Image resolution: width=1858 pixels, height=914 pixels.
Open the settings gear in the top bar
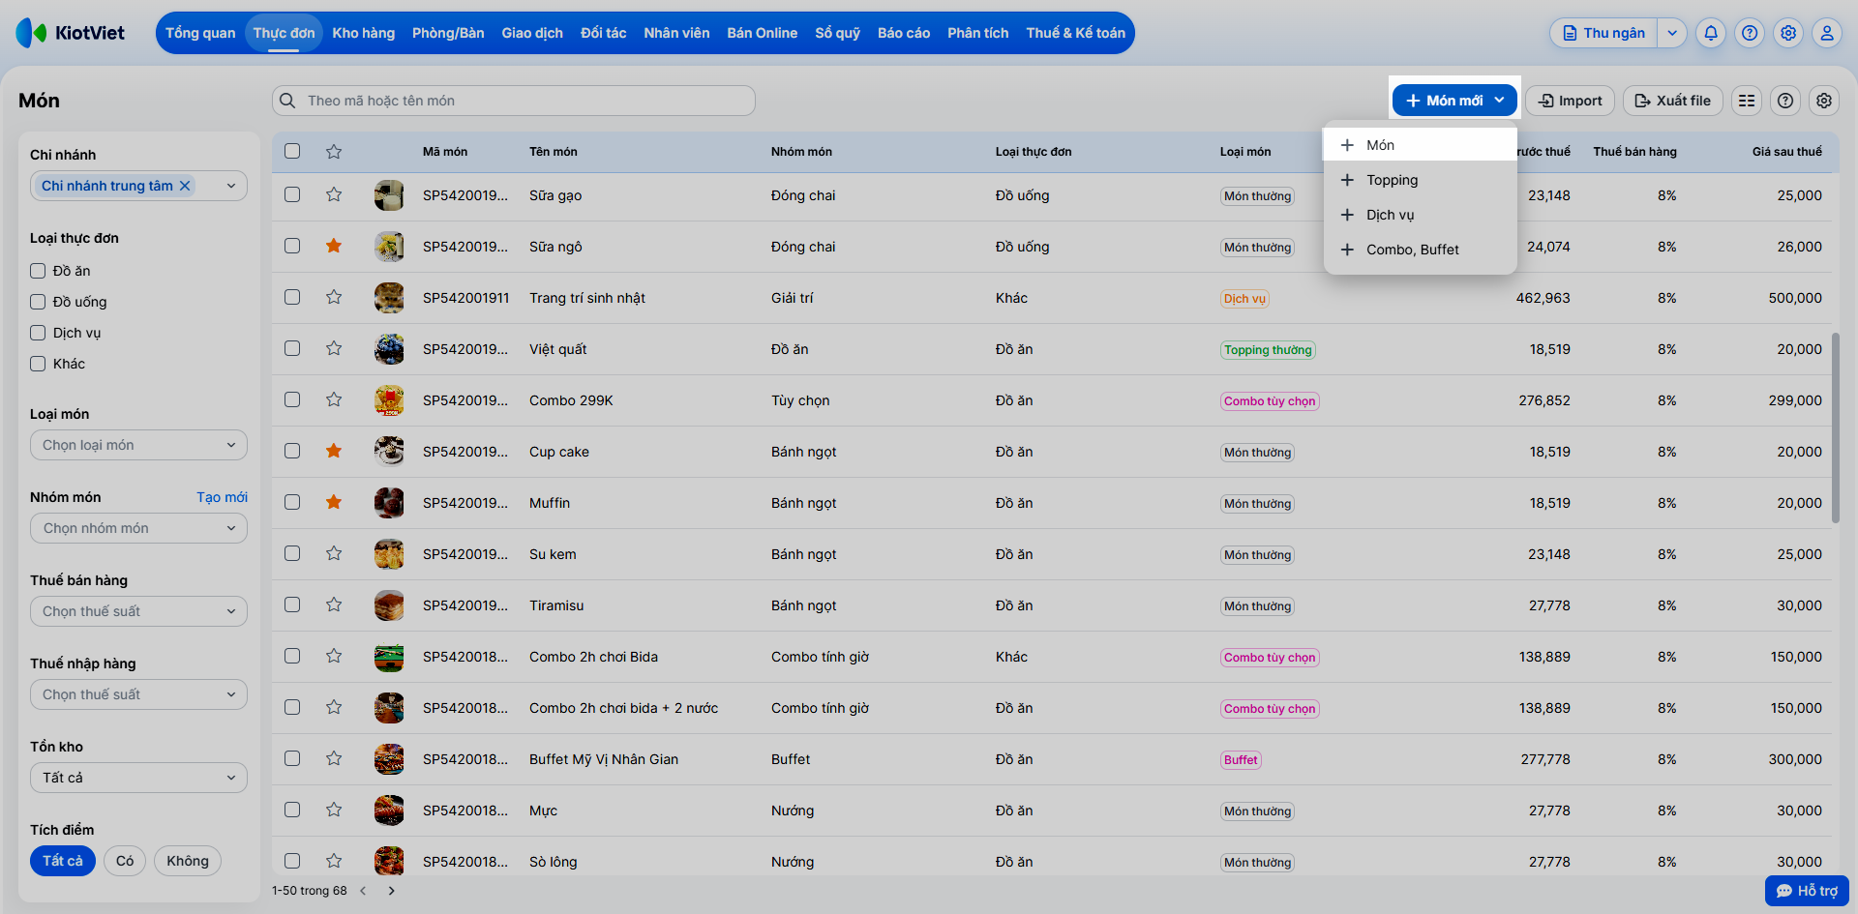tap(1788, 33)
